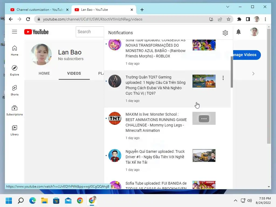The width and height of the screenshot is (276, 207).
Task: Click the YouTube search field
Action: tap(90, 32)
